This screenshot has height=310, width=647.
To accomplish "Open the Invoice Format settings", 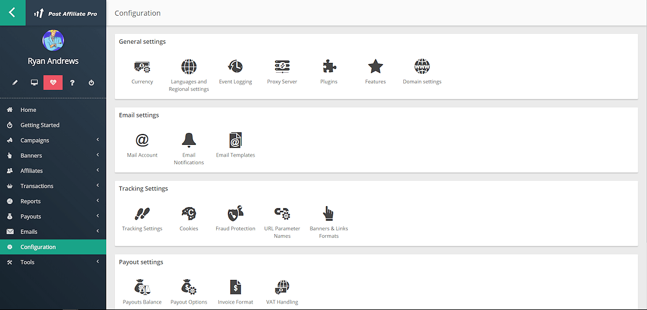I will click(236, 292).
